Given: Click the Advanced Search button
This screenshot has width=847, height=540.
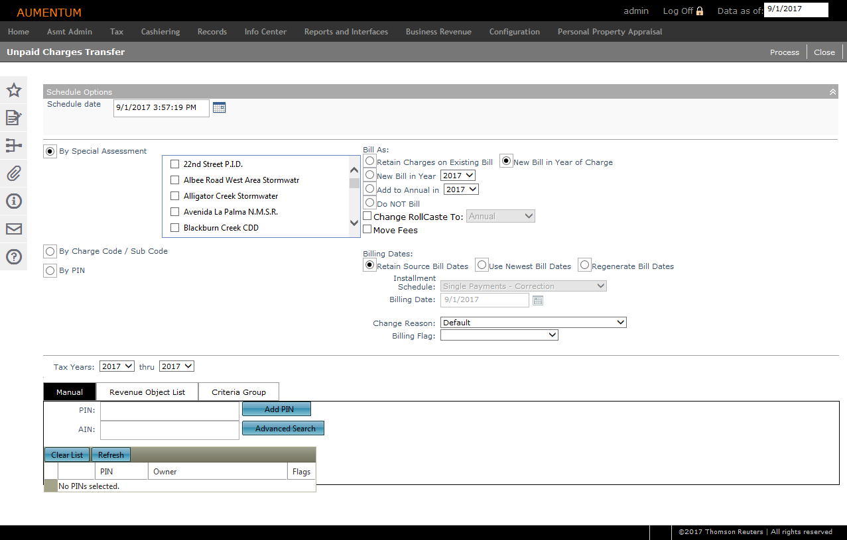Looking at the screenshot, I should [283, 429].
